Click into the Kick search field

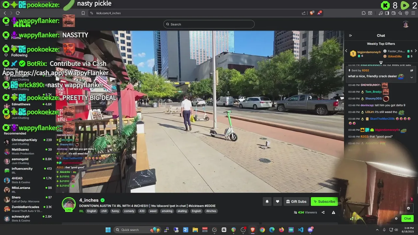coord(209,24)
